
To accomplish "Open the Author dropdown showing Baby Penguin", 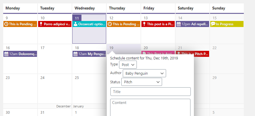I will click(144, 73).
